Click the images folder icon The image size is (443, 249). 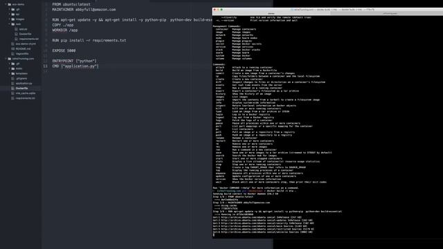(x=13, y=19)
